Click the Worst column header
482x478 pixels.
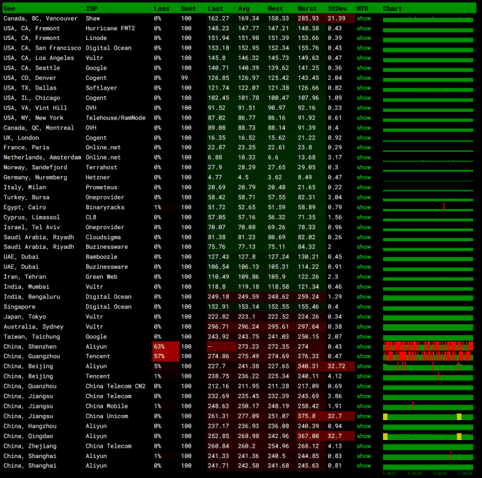coord(307,8)
